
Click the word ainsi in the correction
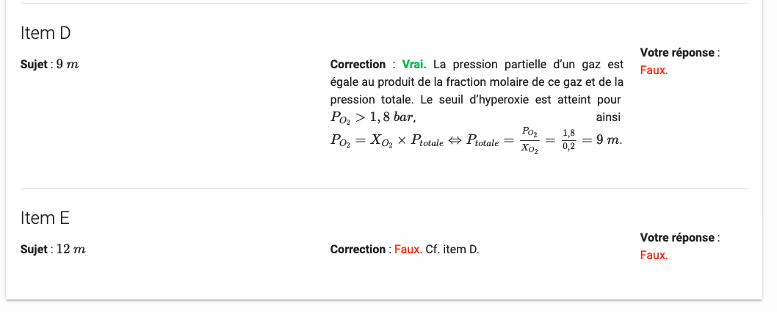[x=608, y=117]
